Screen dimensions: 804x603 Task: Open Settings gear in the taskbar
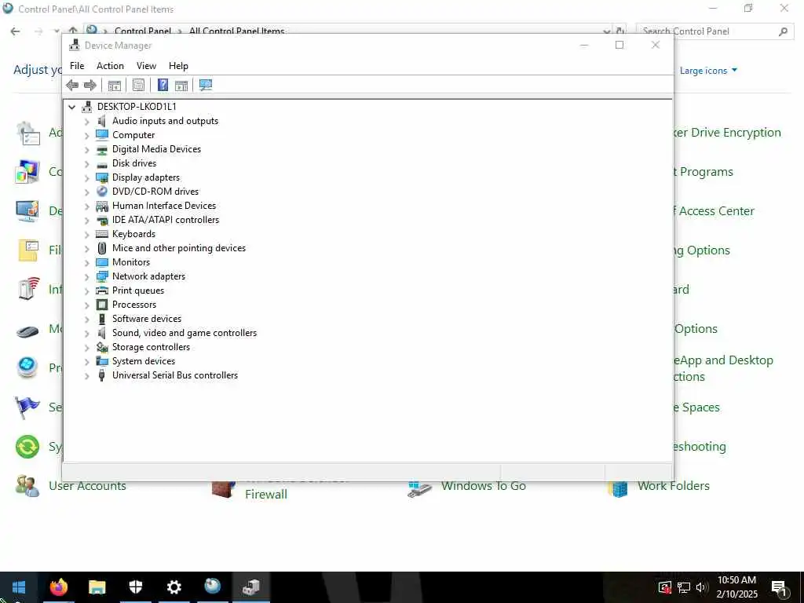(174, 587)
